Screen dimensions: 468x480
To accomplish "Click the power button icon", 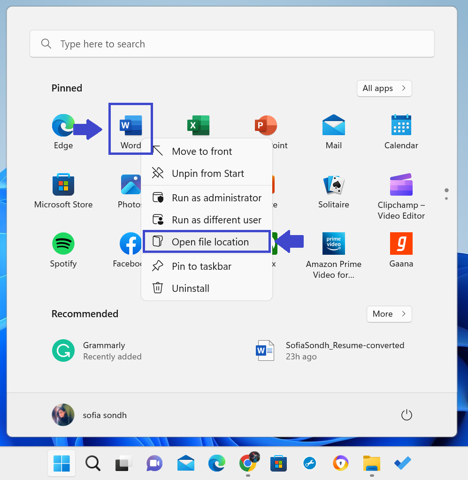I will [x=406, y=415].
